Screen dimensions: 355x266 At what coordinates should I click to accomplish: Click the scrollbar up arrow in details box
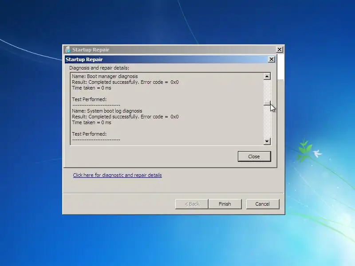click(x=267, y=76)
